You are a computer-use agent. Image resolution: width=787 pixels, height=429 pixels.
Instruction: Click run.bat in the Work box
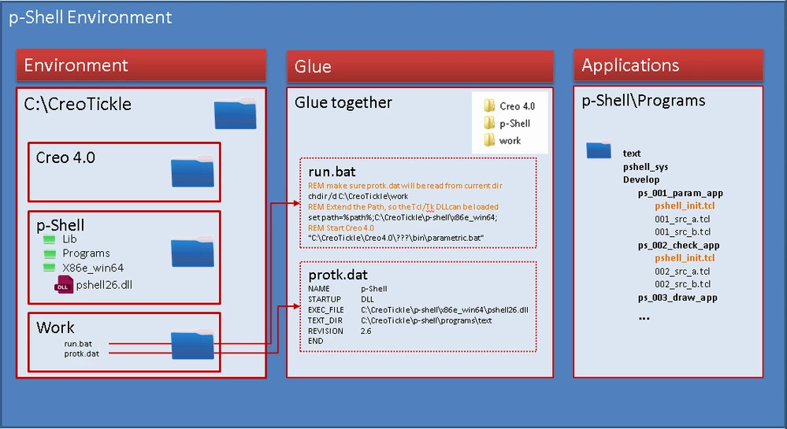(x=78, y=344)
